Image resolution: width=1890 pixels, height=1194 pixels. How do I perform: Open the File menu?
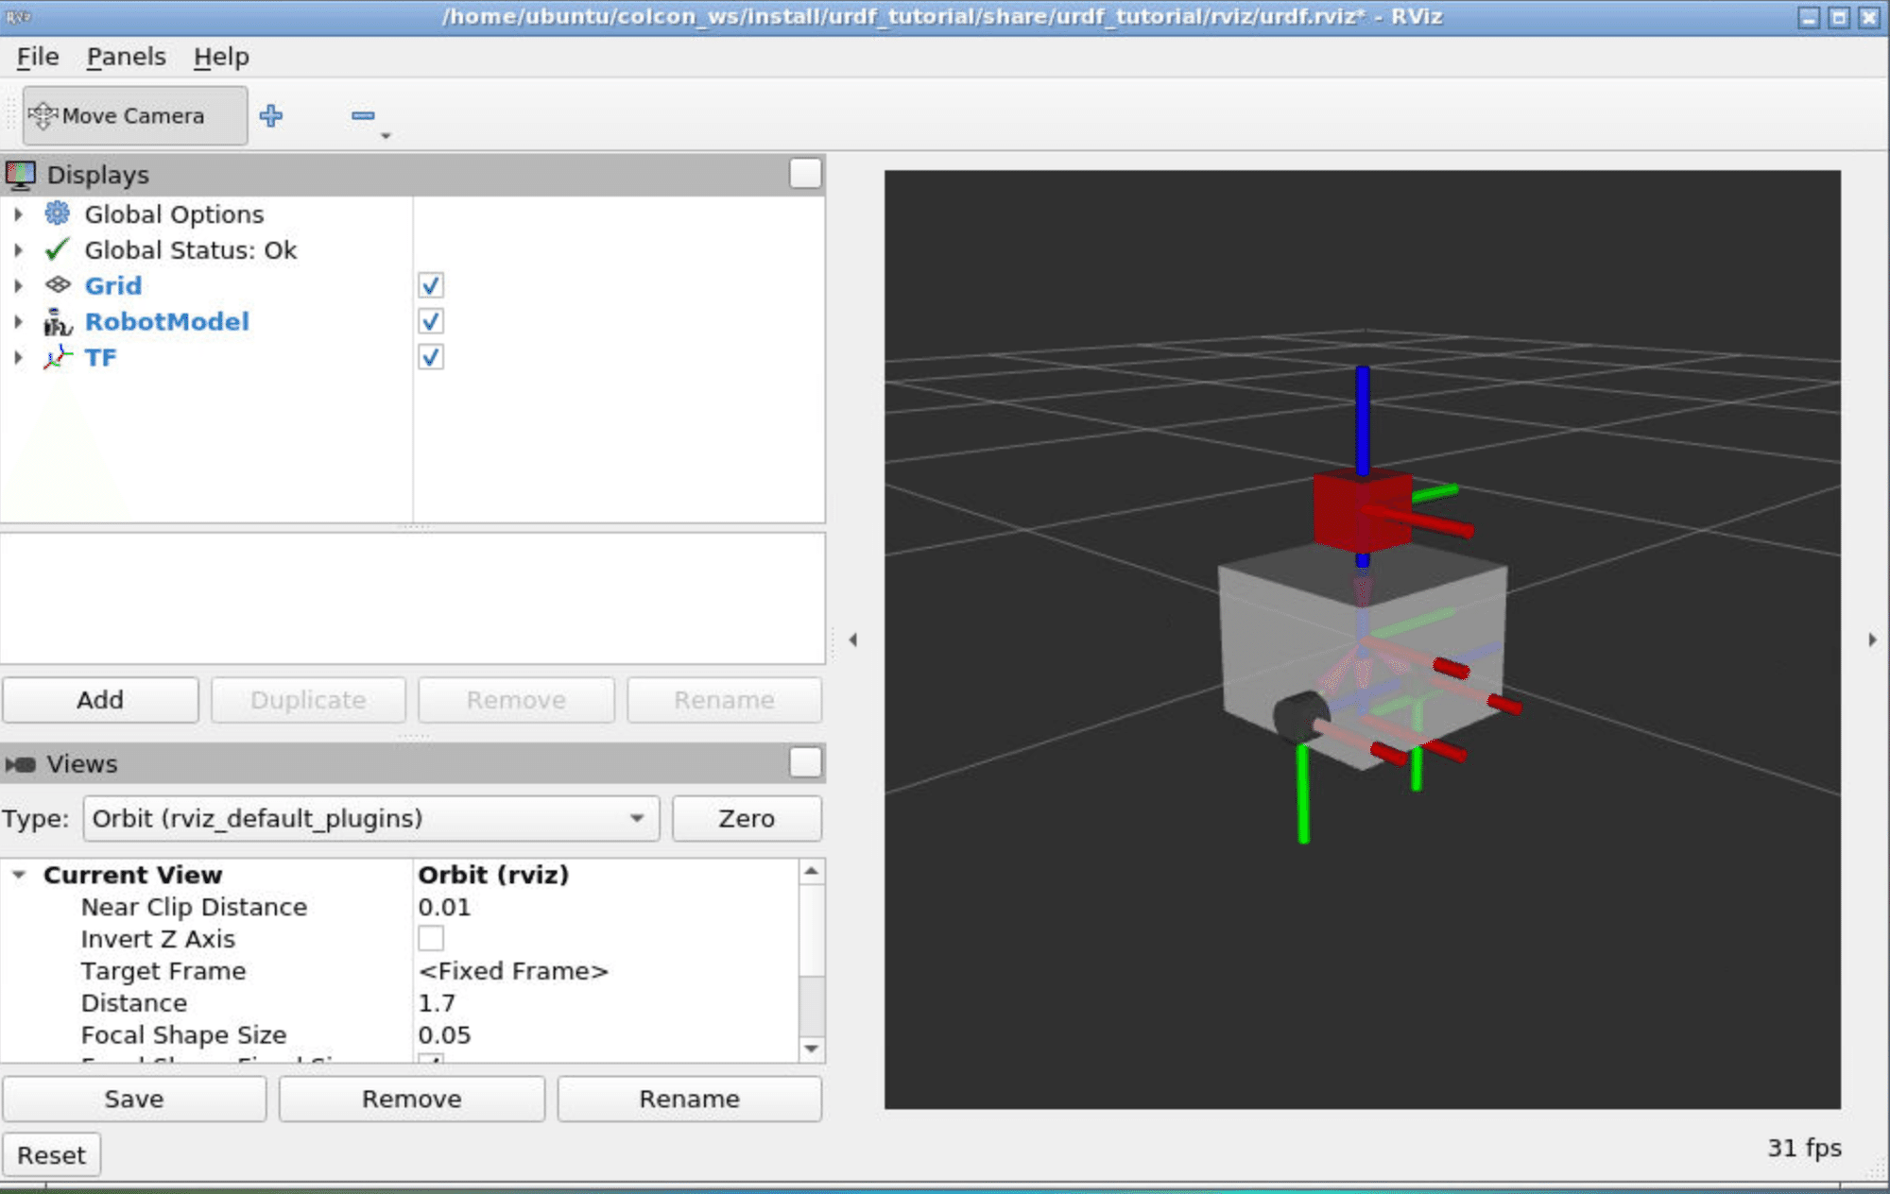36,56
